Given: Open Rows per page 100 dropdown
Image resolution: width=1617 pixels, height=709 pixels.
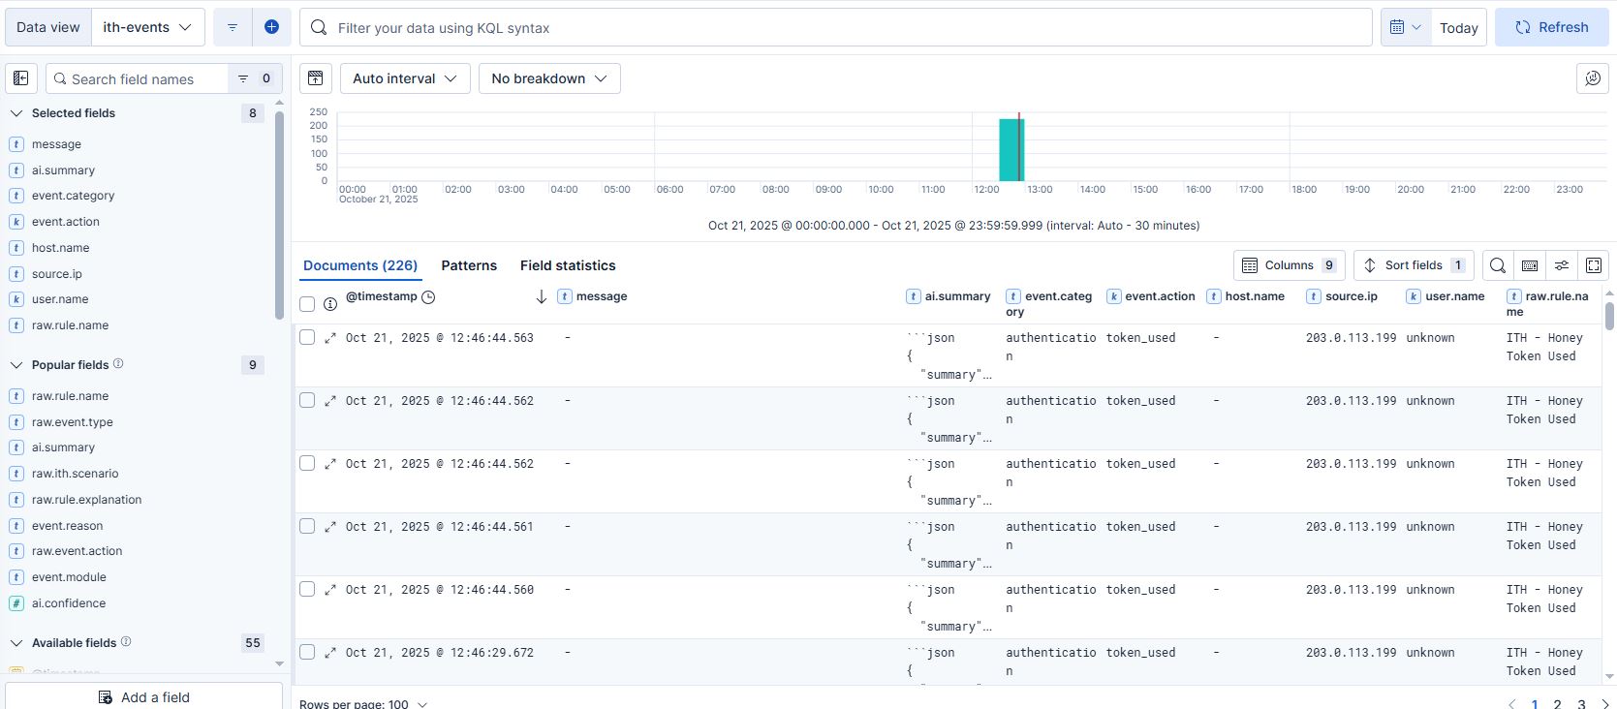Looking at the screenshot, I should (363, 704).
